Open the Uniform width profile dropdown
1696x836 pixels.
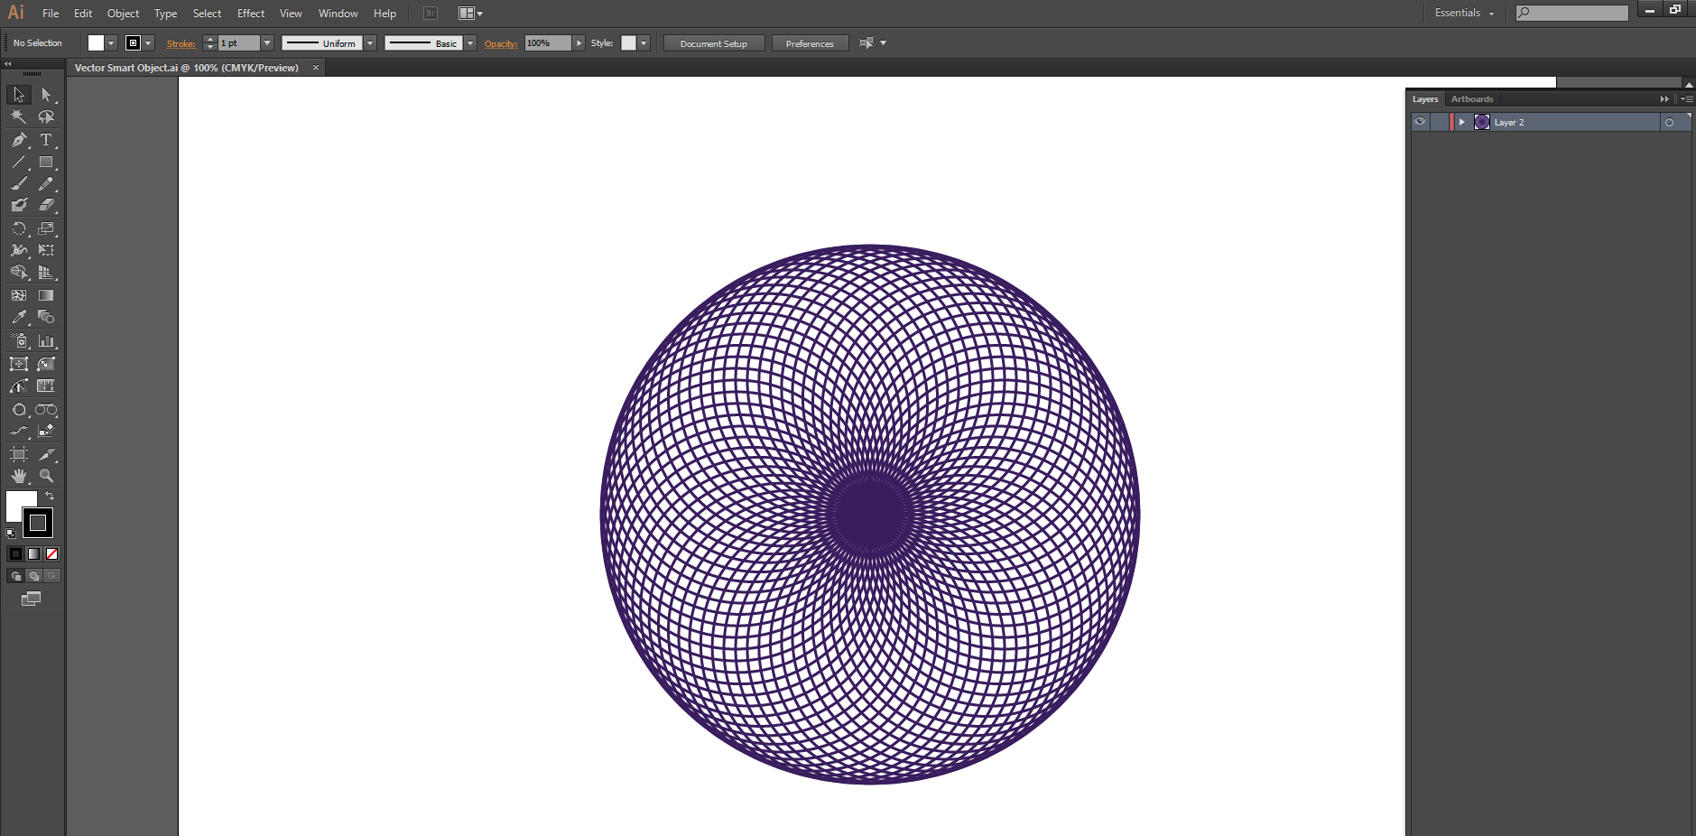coord(370,43)
